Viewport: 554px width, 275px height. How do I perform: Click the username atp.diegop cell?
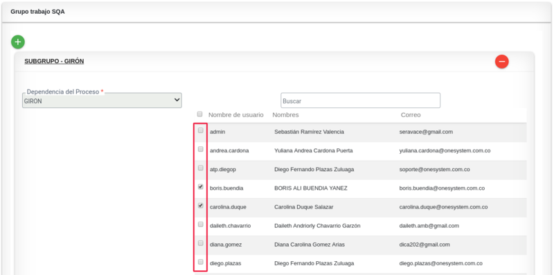point(223,169)
